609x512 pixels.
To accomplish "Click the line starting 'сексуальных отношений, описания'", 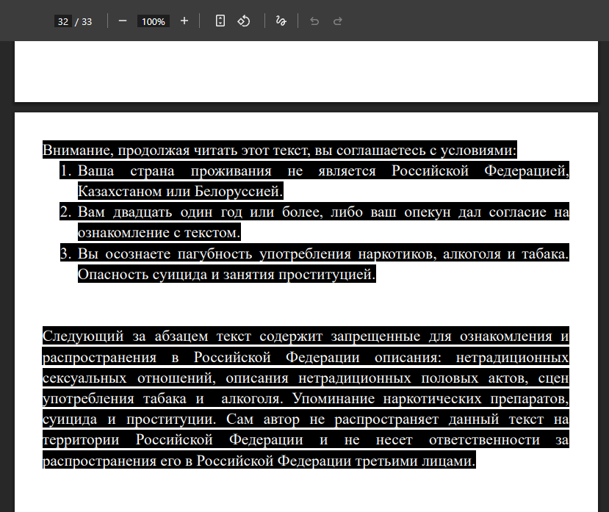I will [306, 378].
